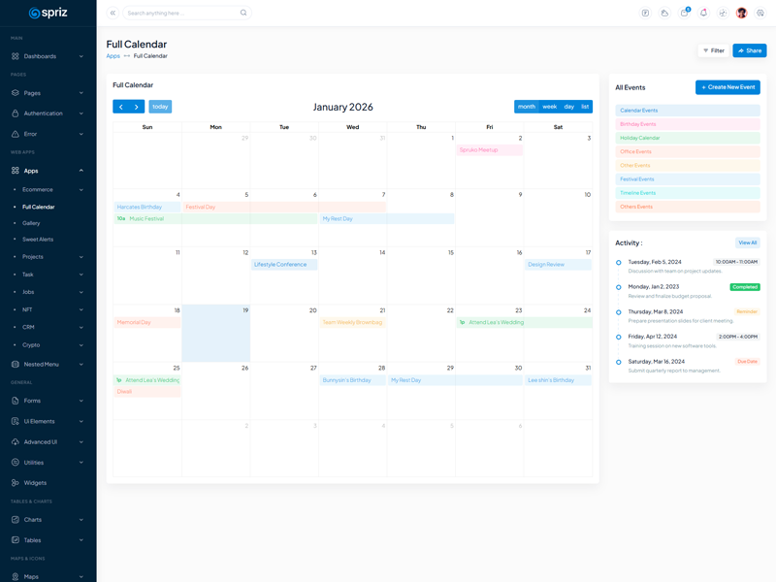Open the shopping cart icon with badge
The height and width of the screenshot is (582, 776).
click(x=684, y=13)
